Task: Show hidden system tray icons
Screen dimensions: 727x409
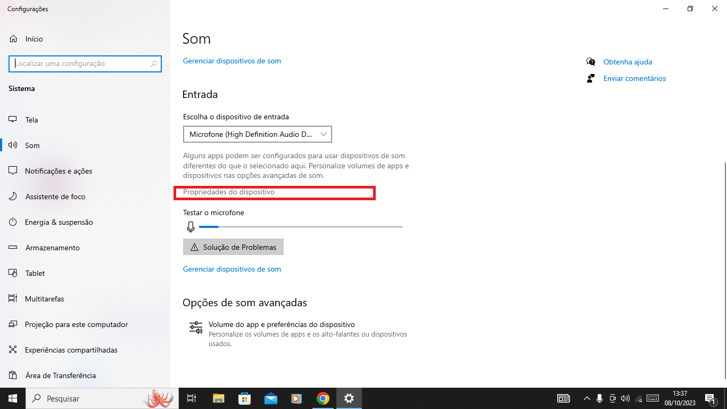Action: click(586, 398)
